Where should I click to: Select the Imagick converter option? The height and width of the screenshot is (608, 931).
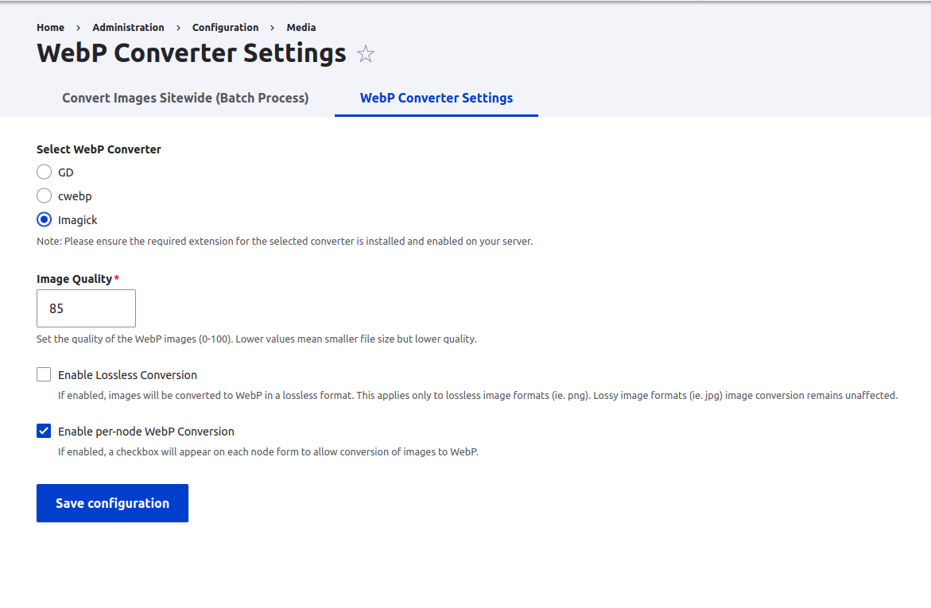pyautogui.click(x=44, y=219)
